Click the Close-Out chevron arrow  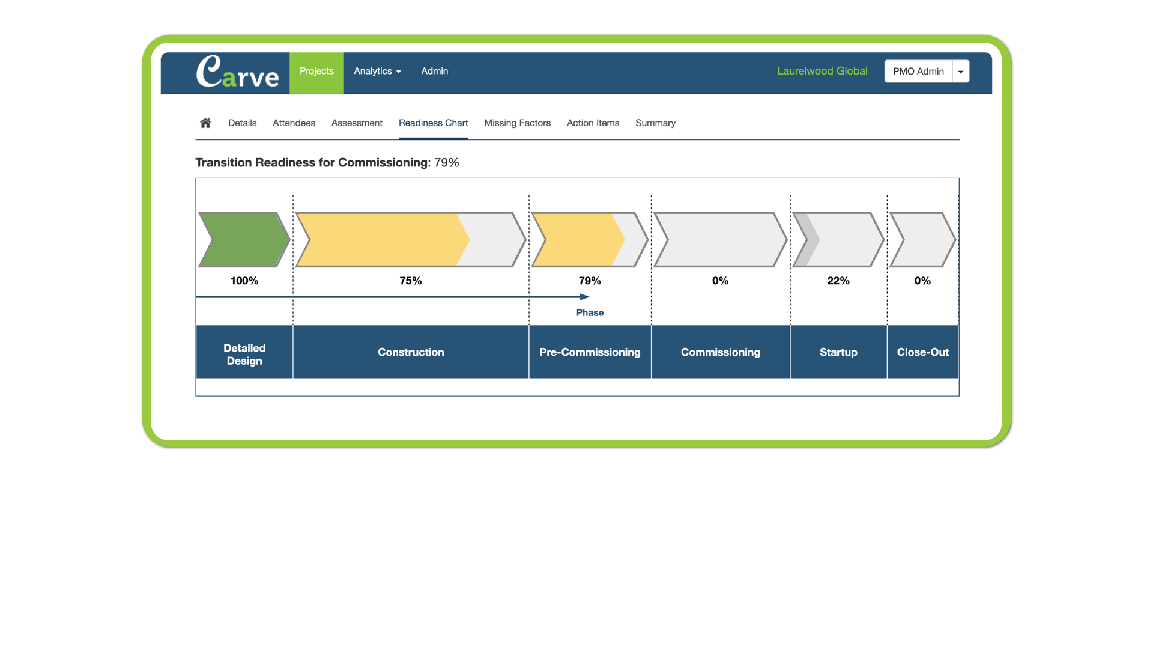[922, 239]
